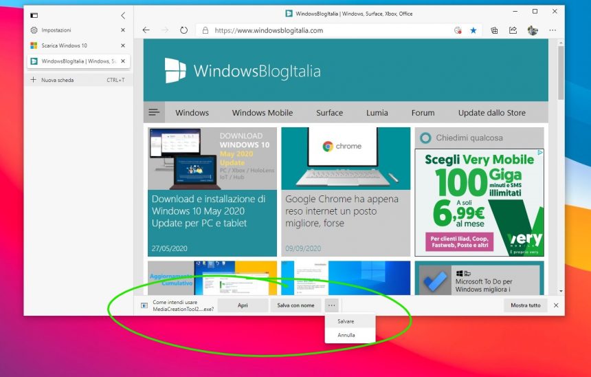Click the Cortana circle icon
Image resolution: width=591 pixels, height=377 pixels.
[x=425, y=138]
